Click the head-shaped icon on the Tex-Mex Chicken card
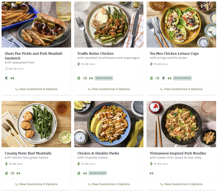Viewport: 217px width, 192px height. [x=163, y=78]
